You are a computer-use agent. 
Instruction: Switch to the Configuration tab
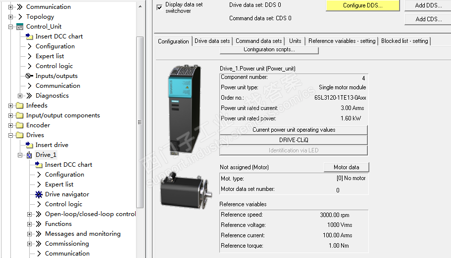click(173, 41)
